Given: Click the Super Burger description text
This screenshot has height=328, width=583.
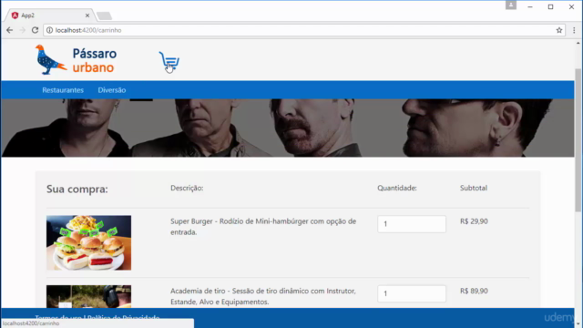Looking at the screenshot, I should (x=263, y=227).
